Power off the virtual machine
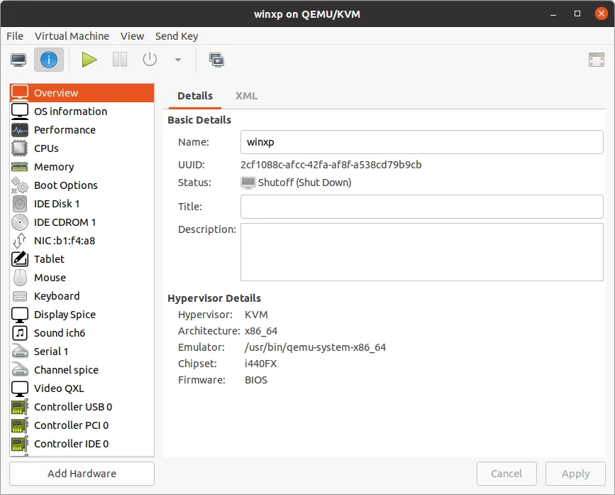 click(x=149, y=60)
